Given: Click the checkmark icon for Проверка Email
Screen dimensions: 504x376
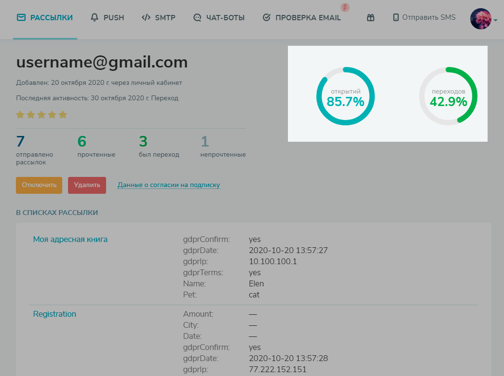Looking at the screenshot, I should 266,18.
